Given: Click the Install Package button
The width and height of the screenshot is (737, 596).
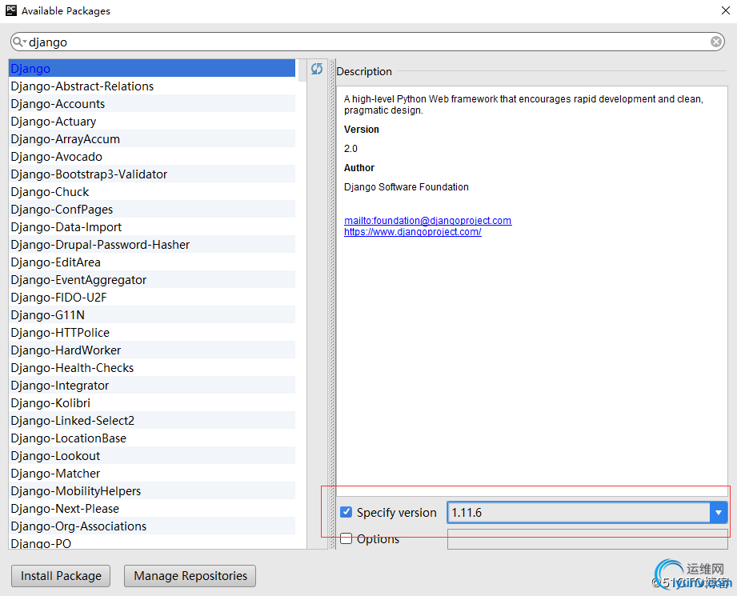Looking at the screenshot, I should [x=61, y=576].
